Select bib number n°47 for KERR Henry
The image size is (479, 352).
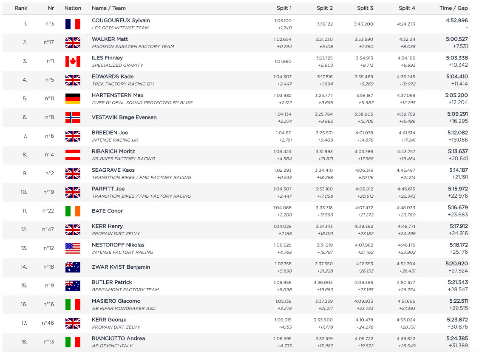pos(48,230)
